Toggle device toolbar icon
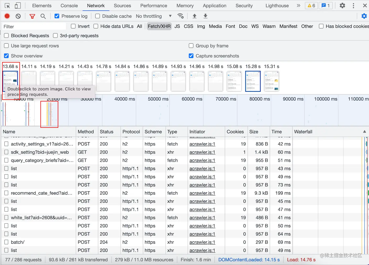The width and height of the screenshot is (369, 265). [x=18, y=6]
